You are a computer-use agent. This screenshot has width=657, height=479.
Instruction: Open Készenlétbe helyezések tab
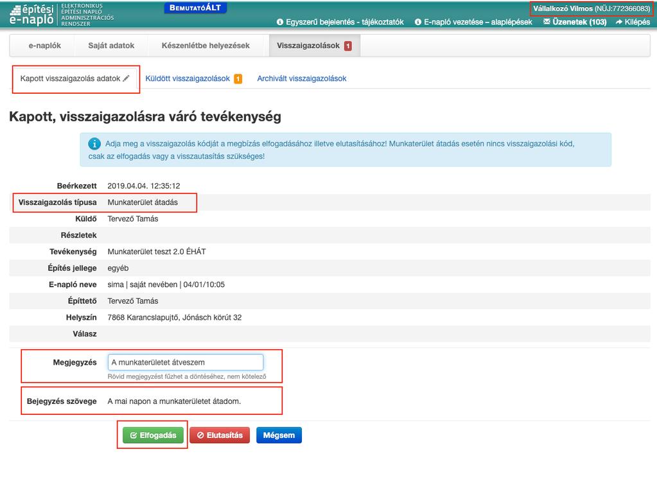click(x=206, y=46)
